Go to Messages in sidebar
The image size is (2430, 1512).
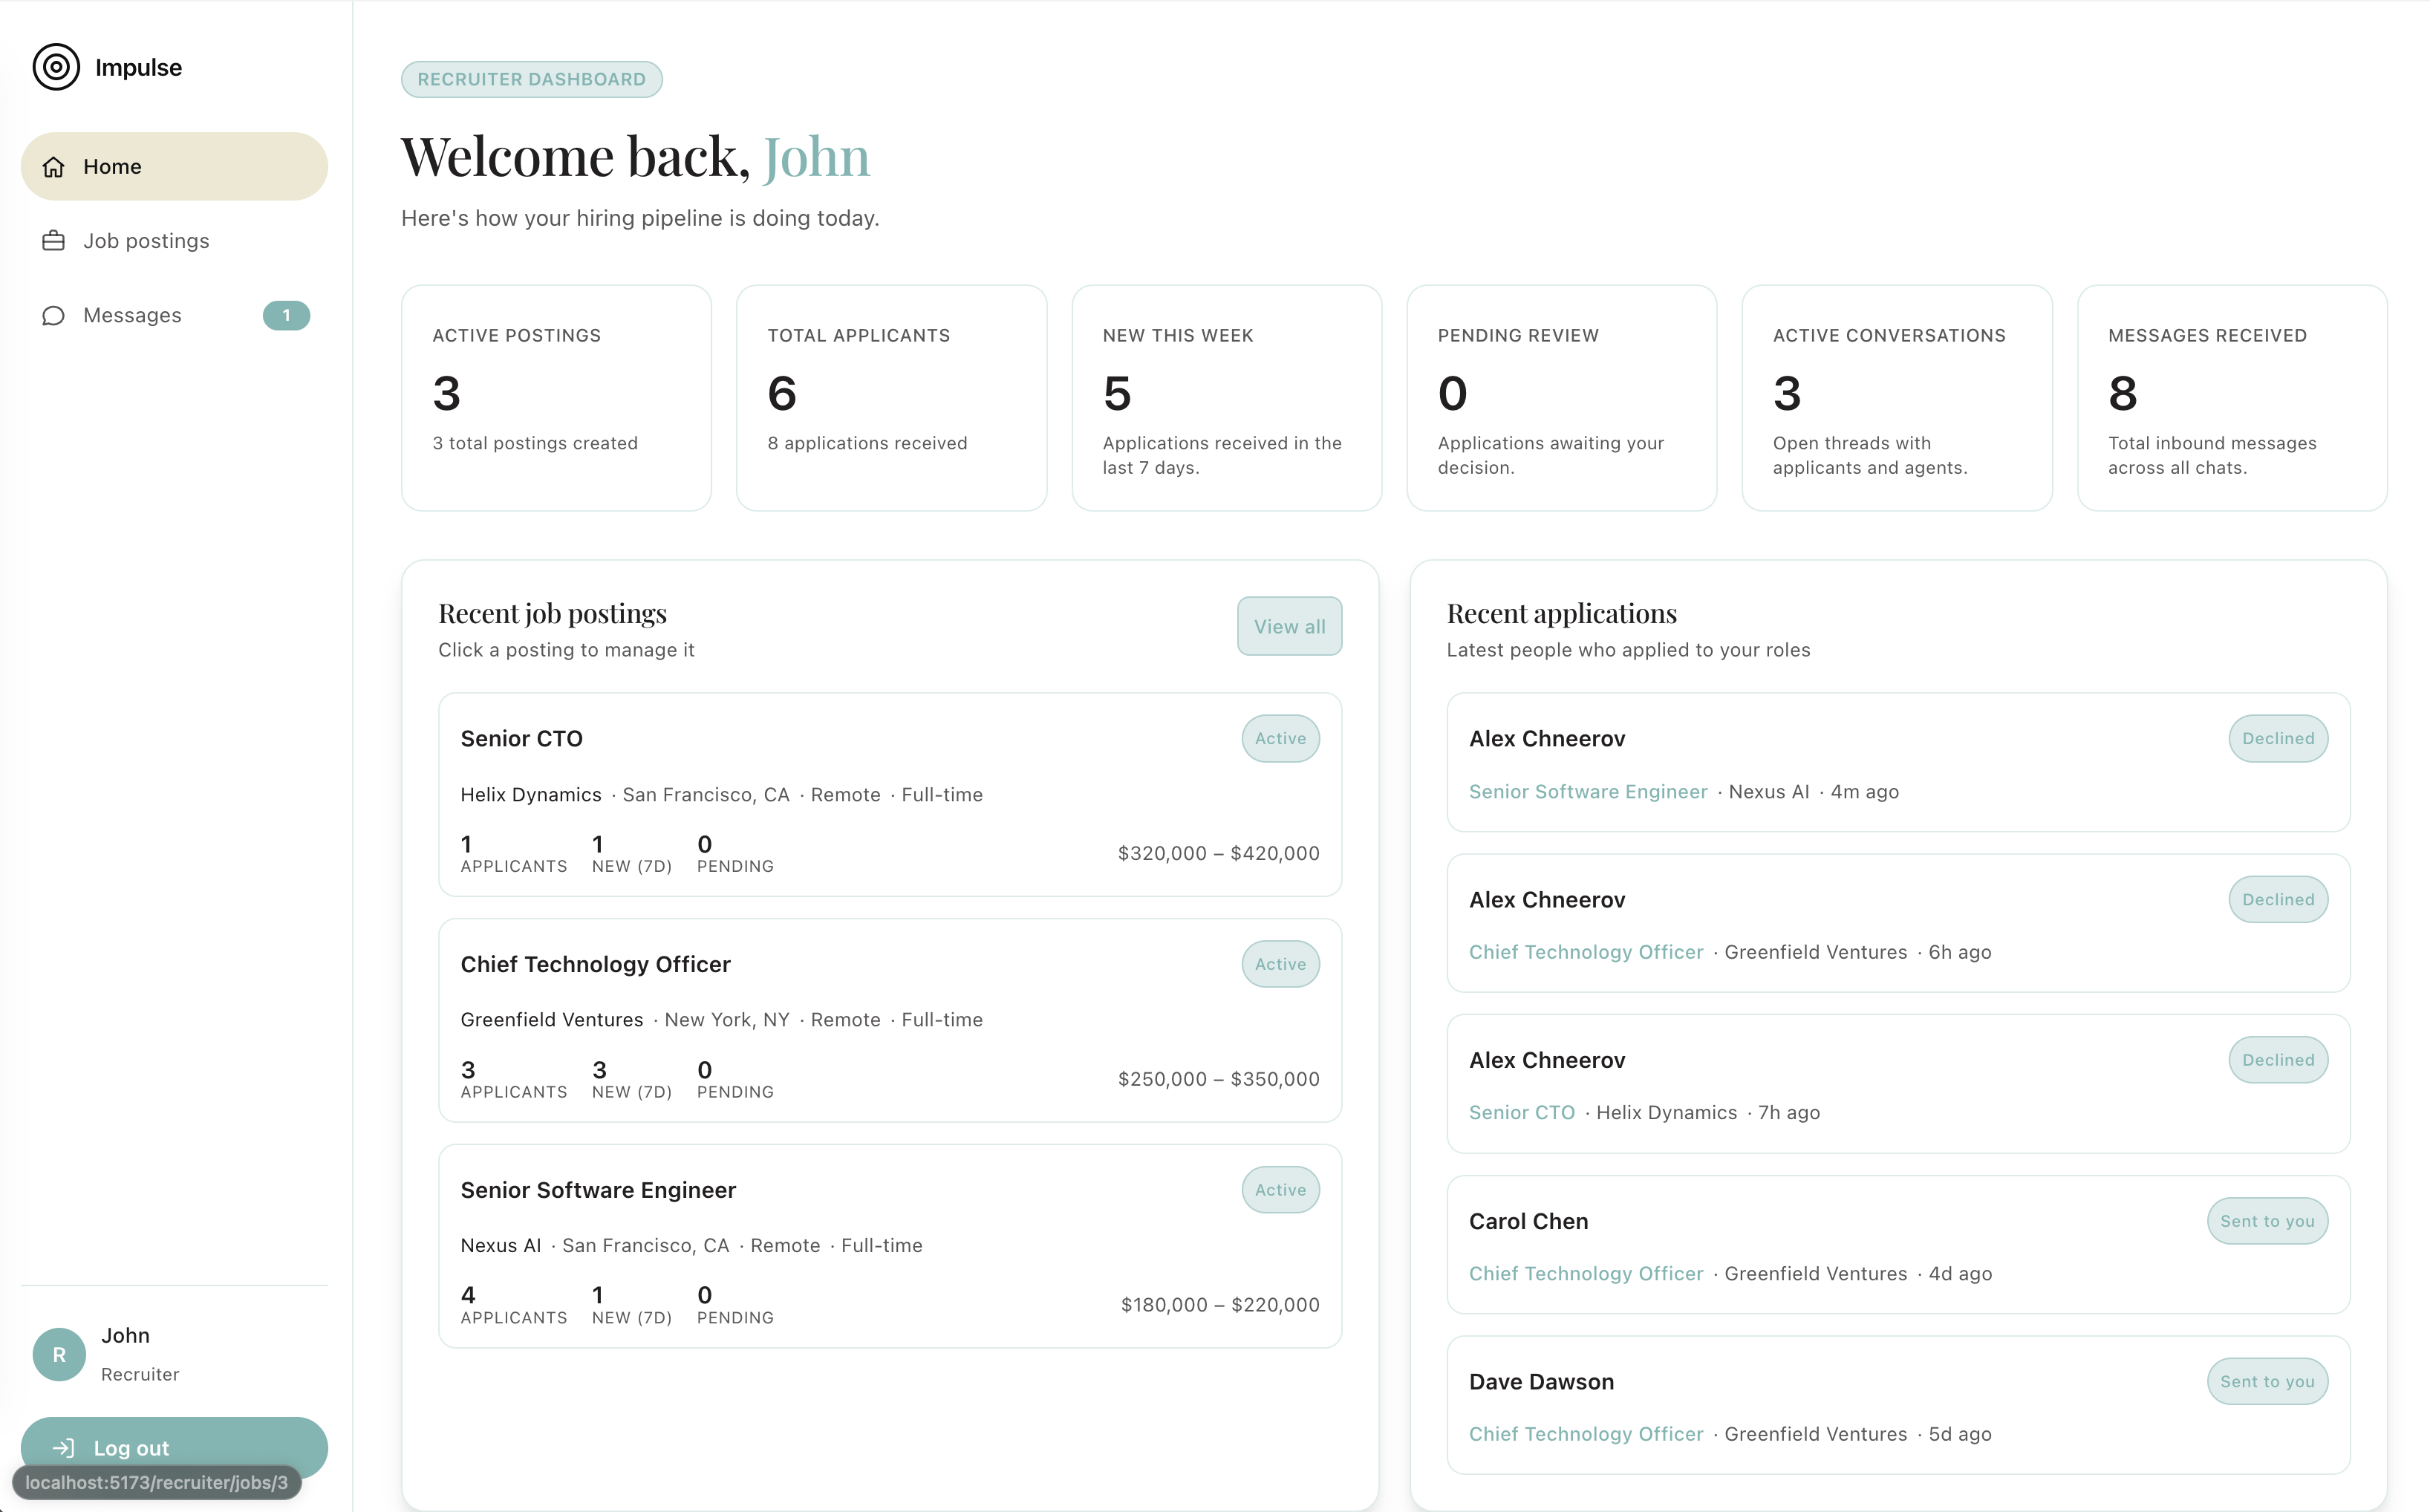132,316
